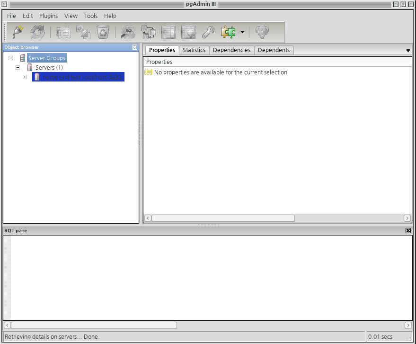Collapse the Server Groups node

click(10, 58)
